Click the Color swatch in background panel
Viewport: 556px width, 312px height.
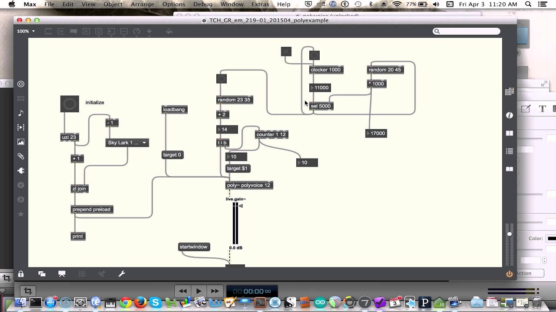(x=552, y=238)
